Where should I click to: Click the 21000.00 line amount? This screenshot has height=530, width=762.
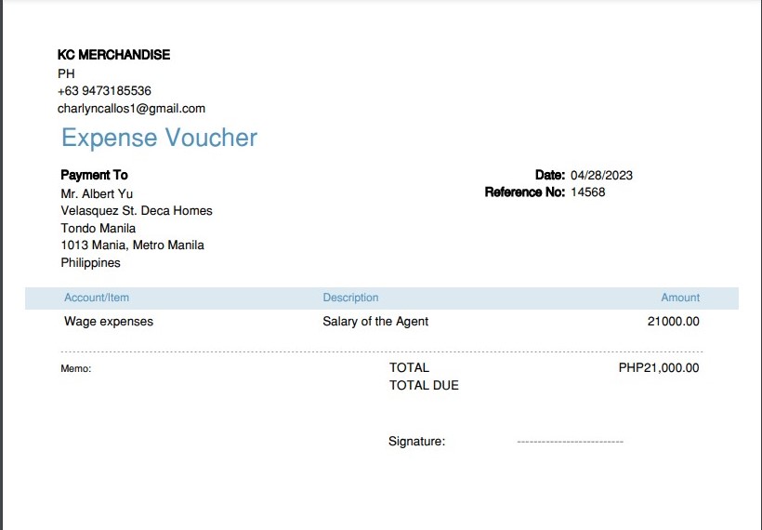pos(673,322)
